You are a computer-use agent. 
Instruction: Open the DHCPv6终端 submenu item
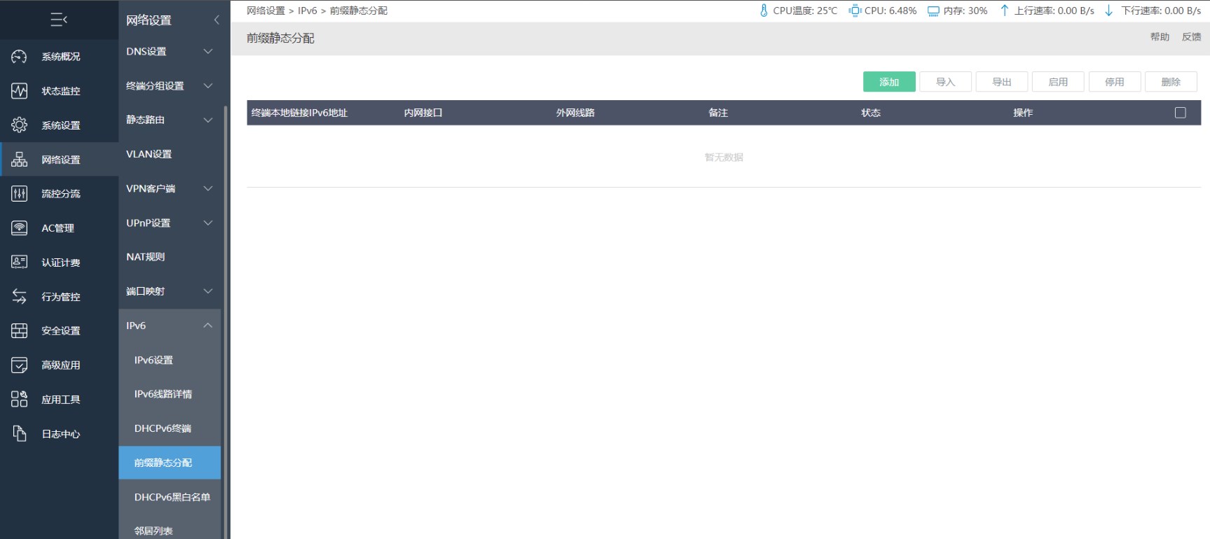(170, 429)
